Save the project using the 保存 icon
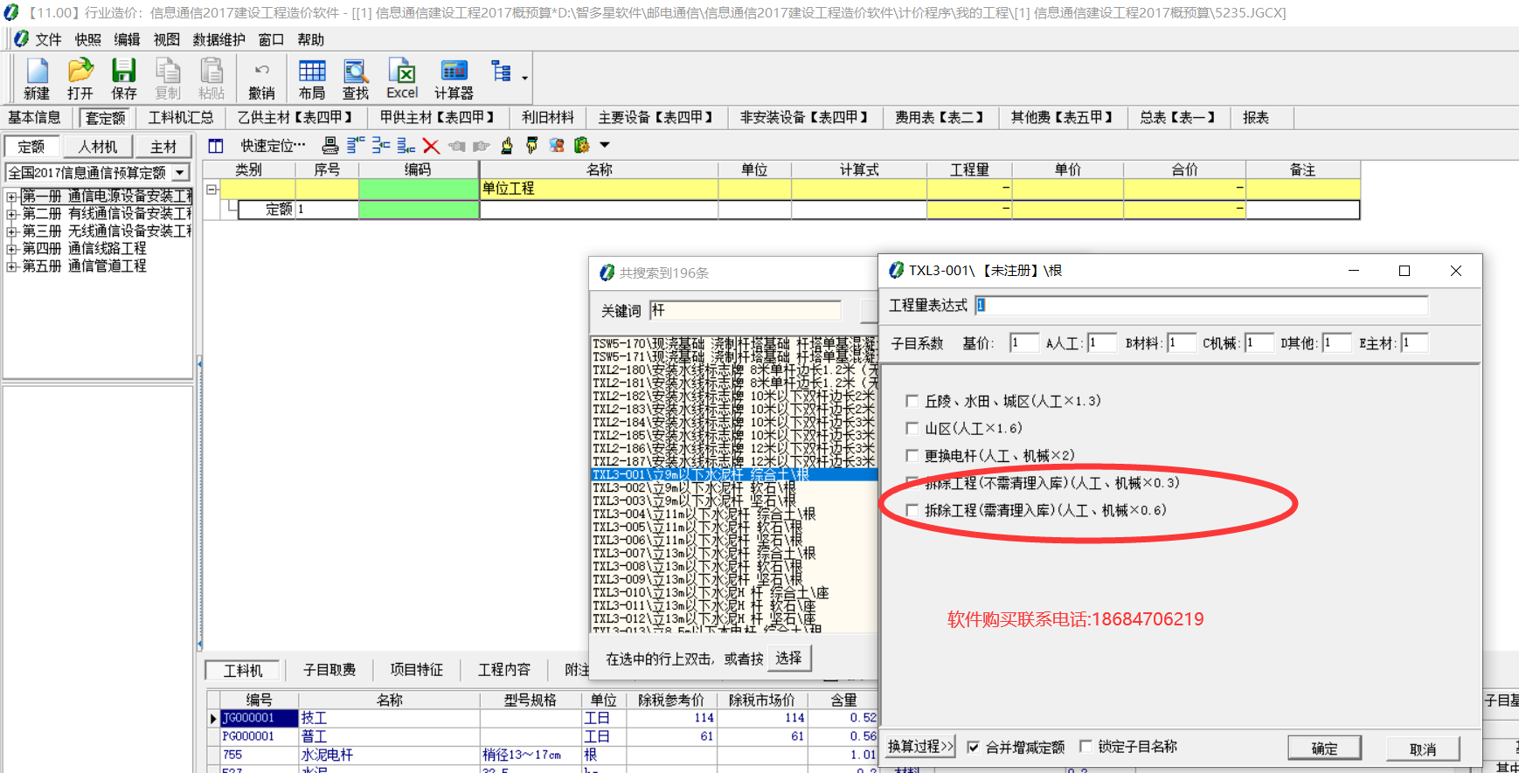Image resolution: width=1519 pixels, height=773 pixels. click(x=124, y=79)
